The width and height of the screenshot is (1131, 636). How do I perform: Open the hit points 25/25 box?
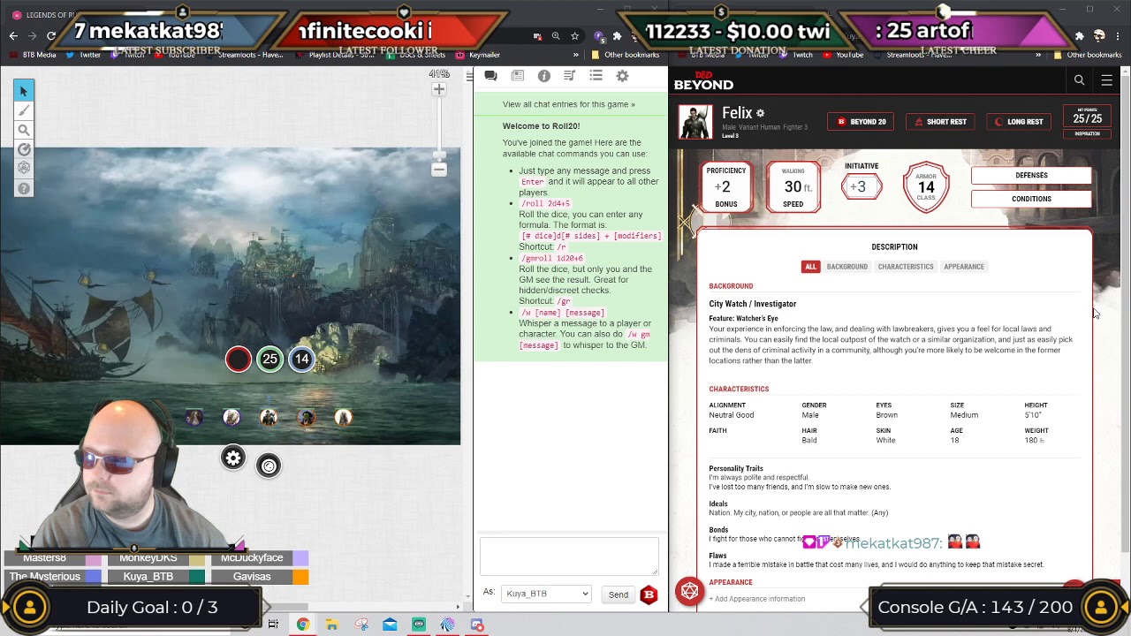click(x=1088, y=116)
